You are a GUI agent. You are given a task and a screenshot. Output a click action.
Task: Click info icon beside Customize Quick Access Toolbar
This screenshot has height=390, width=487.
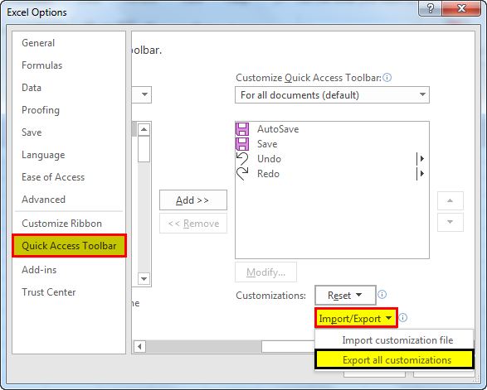tap(387, 77)
